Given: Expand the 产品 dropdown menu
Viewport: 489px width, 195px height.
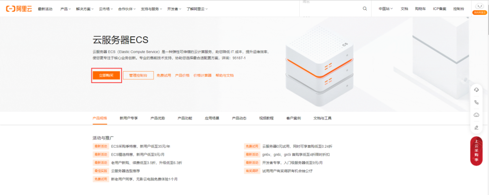Looking at the screenshot, I should tap(66, 9).
